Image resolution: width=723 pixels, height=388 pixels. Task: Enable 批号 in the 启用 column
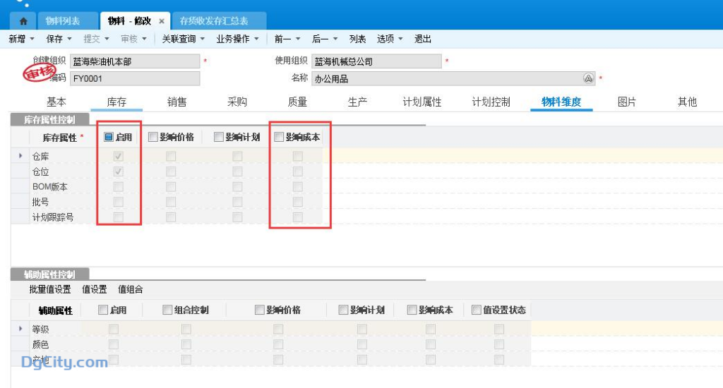pos(119,202)
